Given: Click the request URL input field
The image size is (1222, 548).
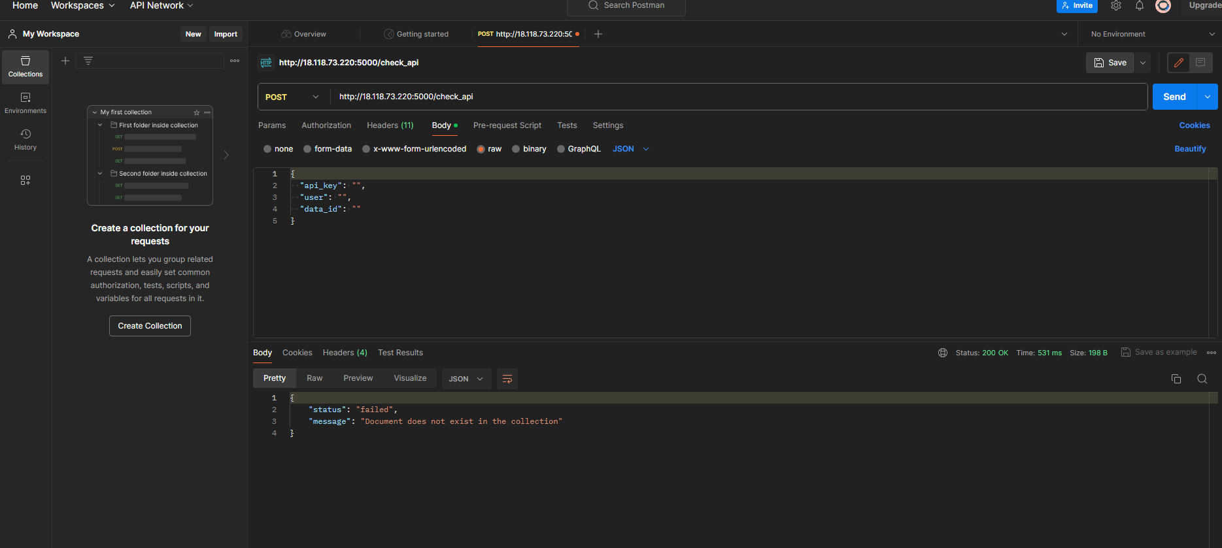Looking at the screenshot, I should [x=738, y=97].
